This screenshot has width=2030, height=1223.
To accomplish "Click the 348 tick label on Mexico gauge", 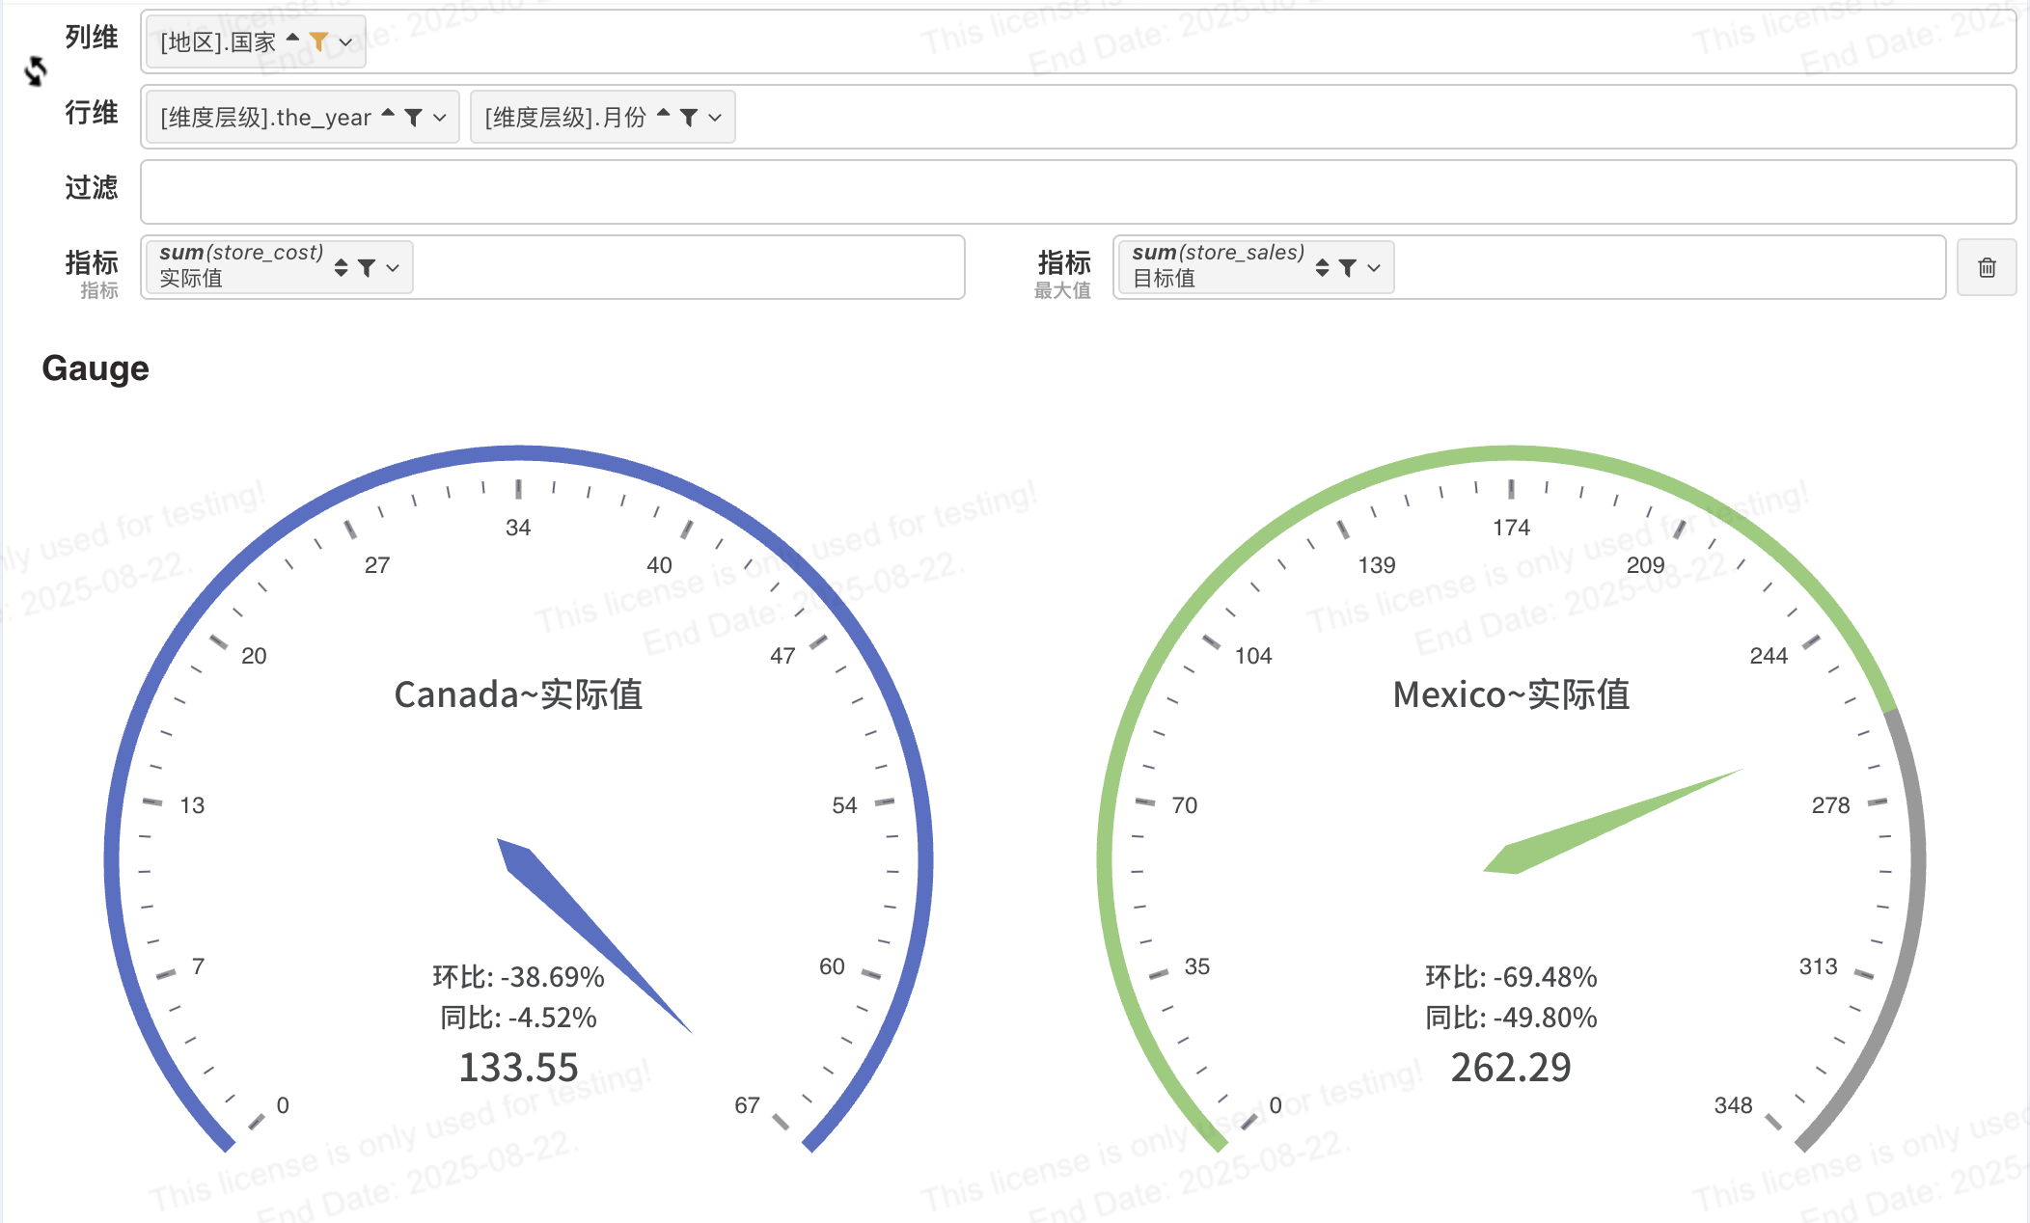I will pos(1733,1105).
